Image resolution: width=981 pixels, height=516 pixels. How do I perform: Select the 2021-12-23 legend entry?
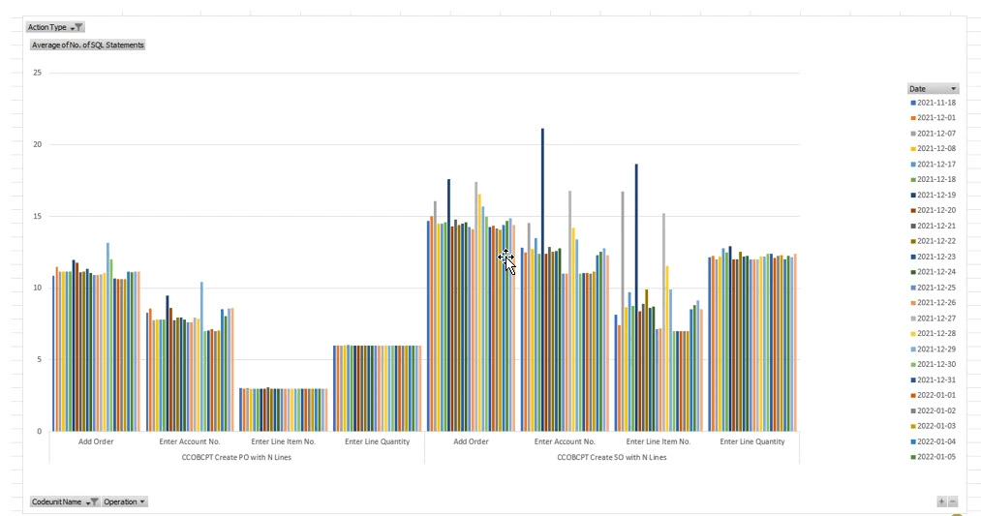(935, 257)
